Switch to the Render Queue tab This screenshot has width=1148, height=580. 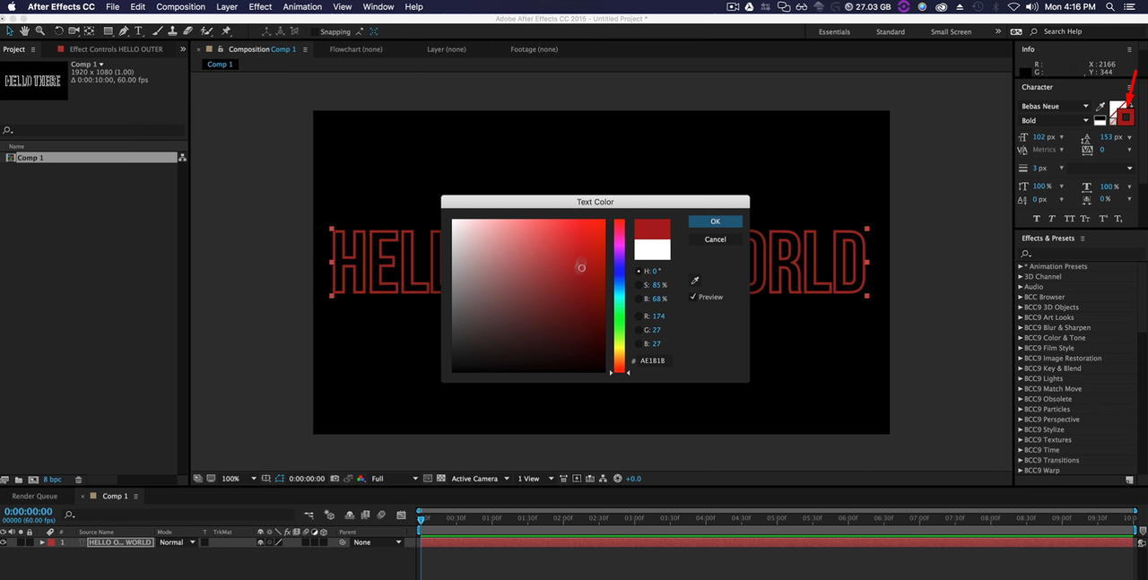click(x=34, y=496)
